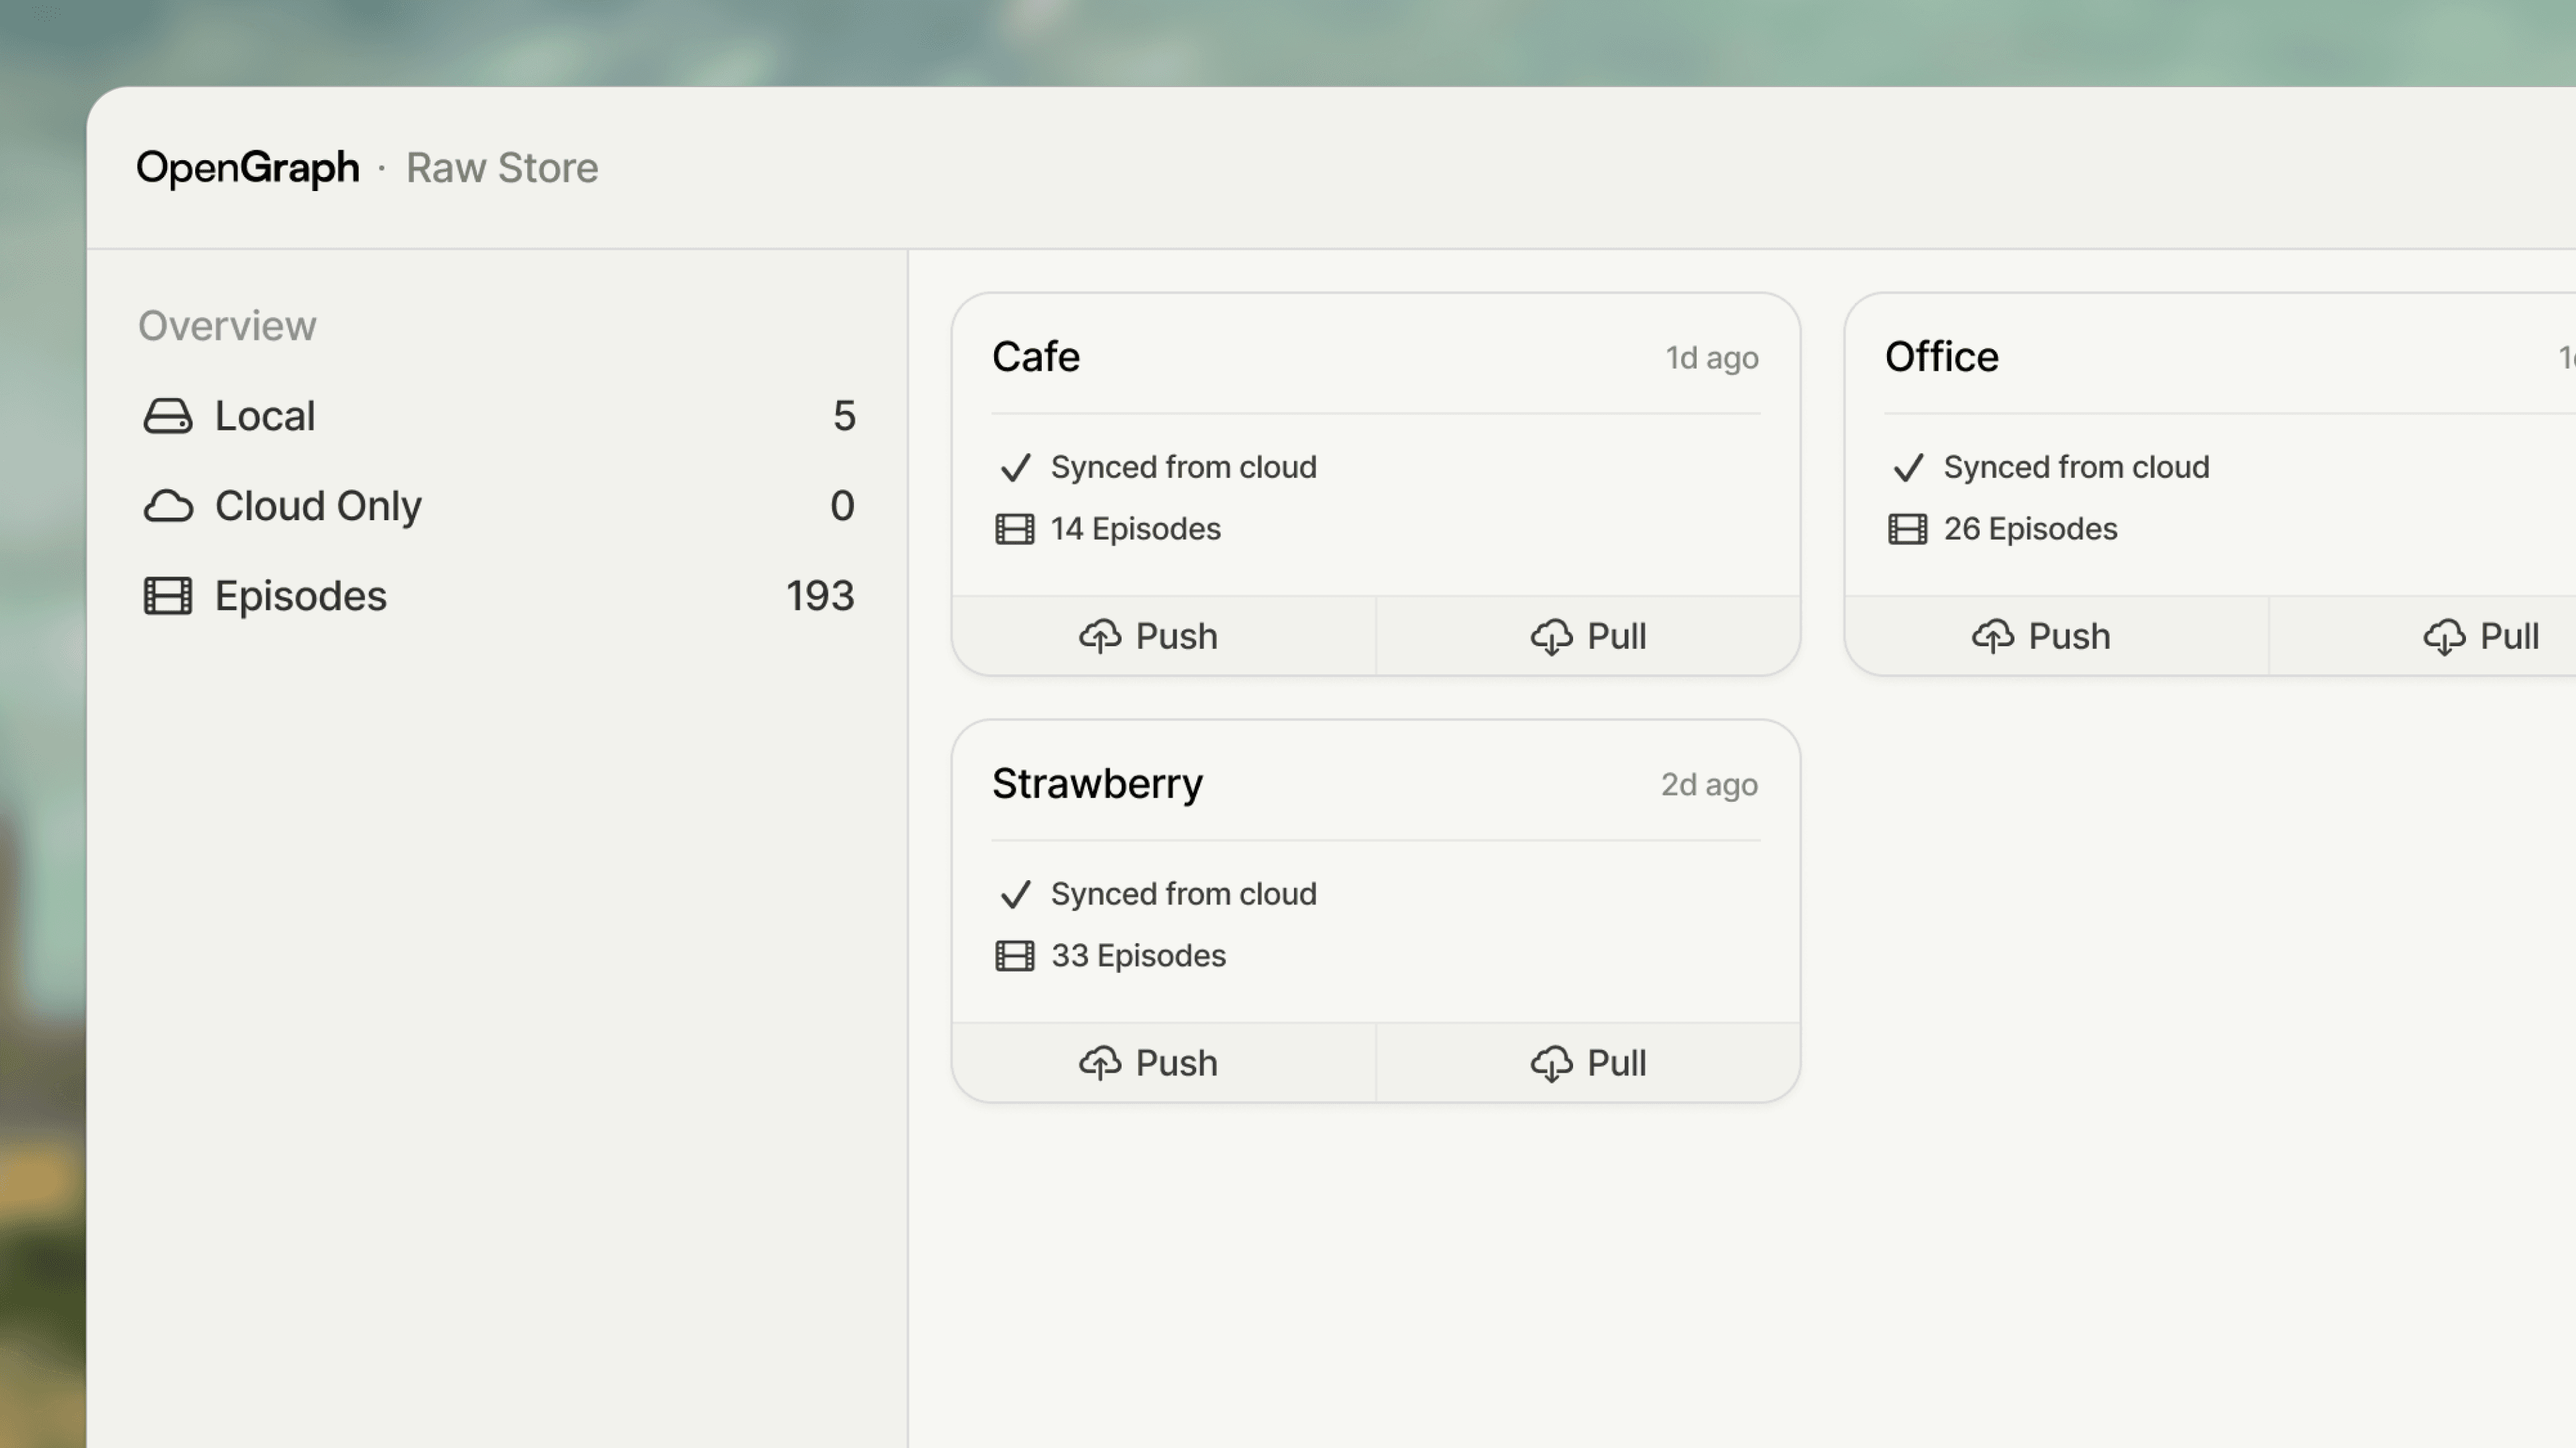Click the OpenGraph logo text
Image resolution: width=2576 pixels, height=1448 pixels.
[x=247, y=168]
